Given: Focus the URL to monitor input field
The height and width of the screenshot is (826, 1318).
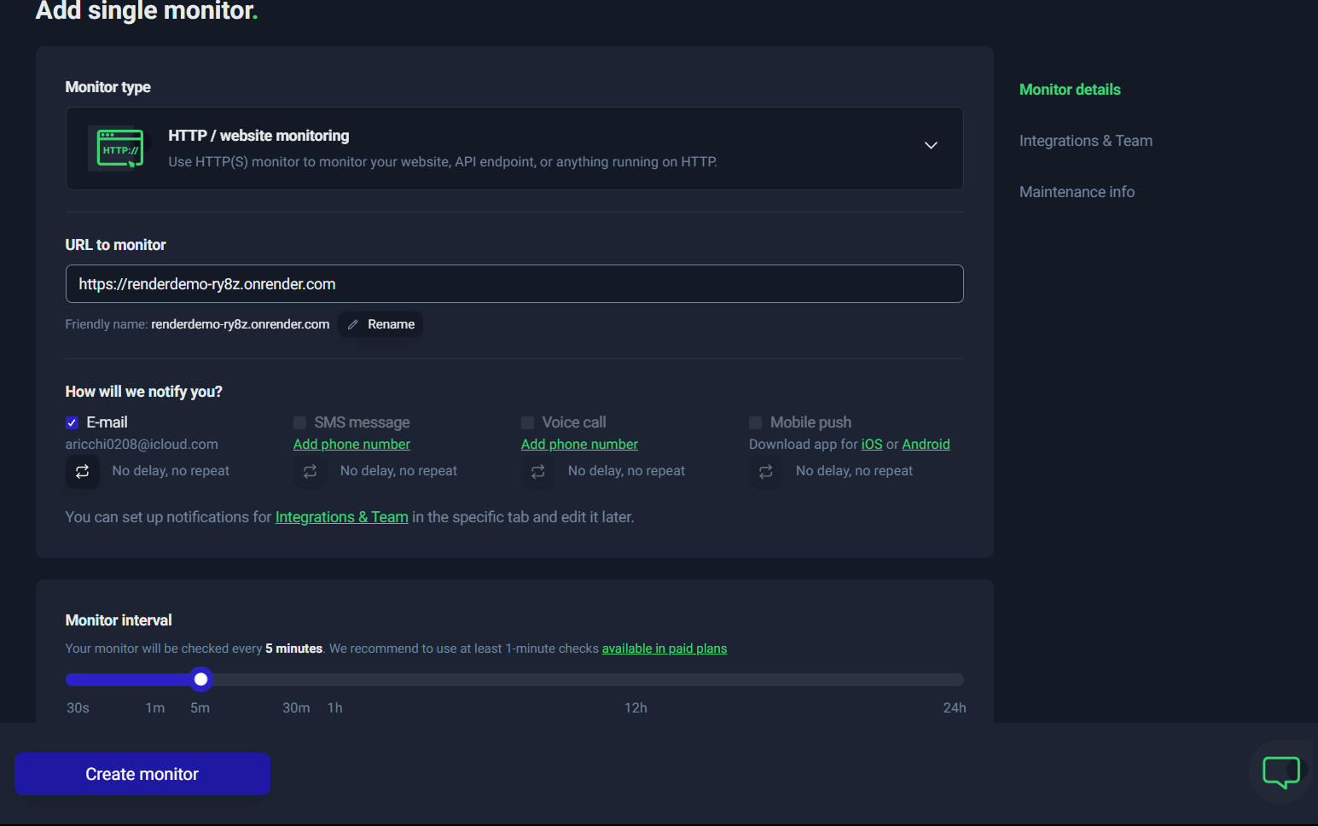Looking at the screenshot, I should pos(514,284).
